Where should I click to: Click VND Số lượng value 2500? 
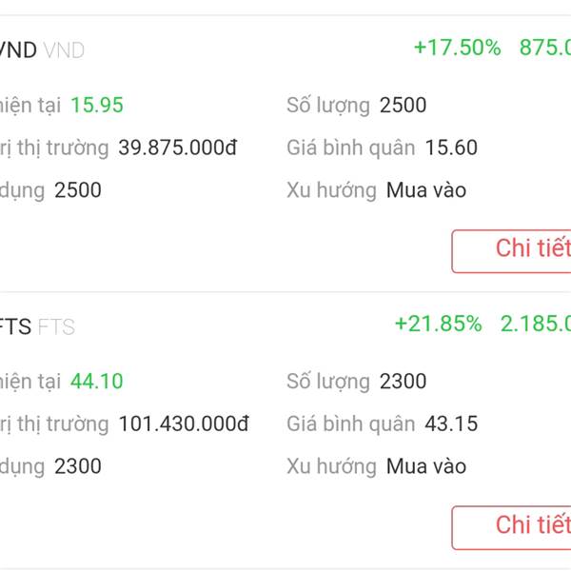403,106
